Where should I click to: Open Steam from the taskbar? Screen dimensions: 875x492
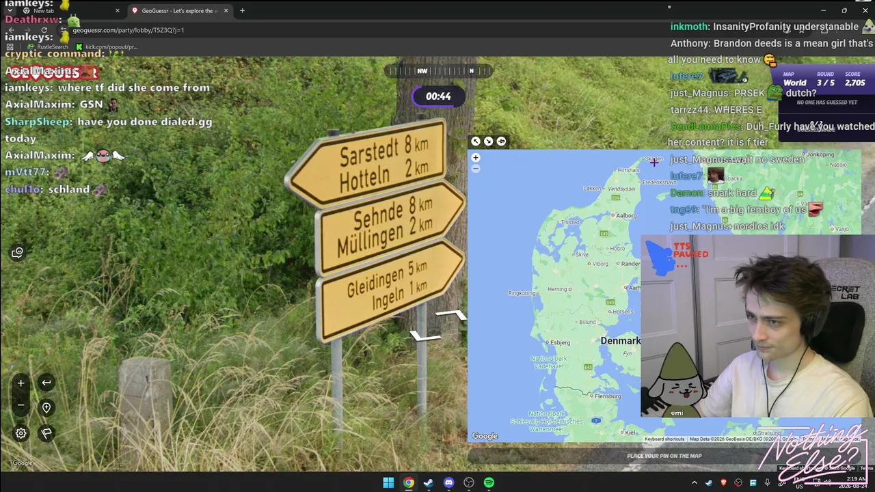coord(429,482)
